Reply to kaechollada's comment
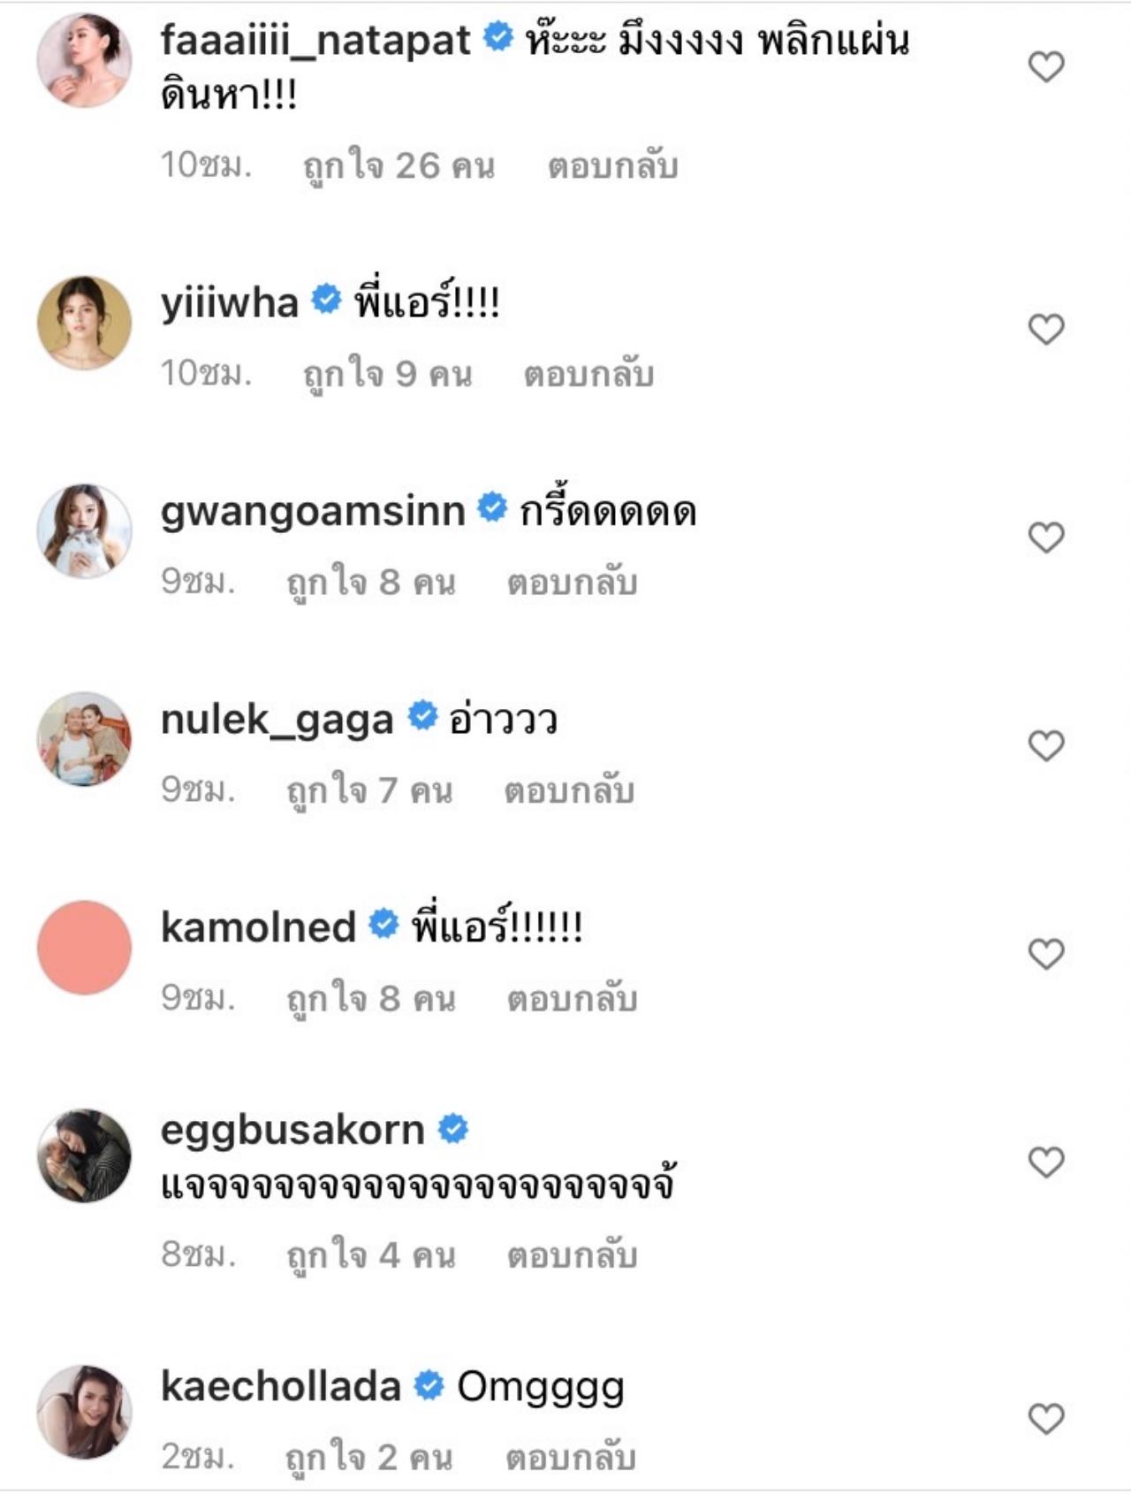1131x1494 pixels. (570, 1457)
